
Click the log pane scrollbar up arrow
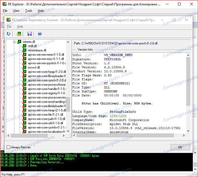195,153
